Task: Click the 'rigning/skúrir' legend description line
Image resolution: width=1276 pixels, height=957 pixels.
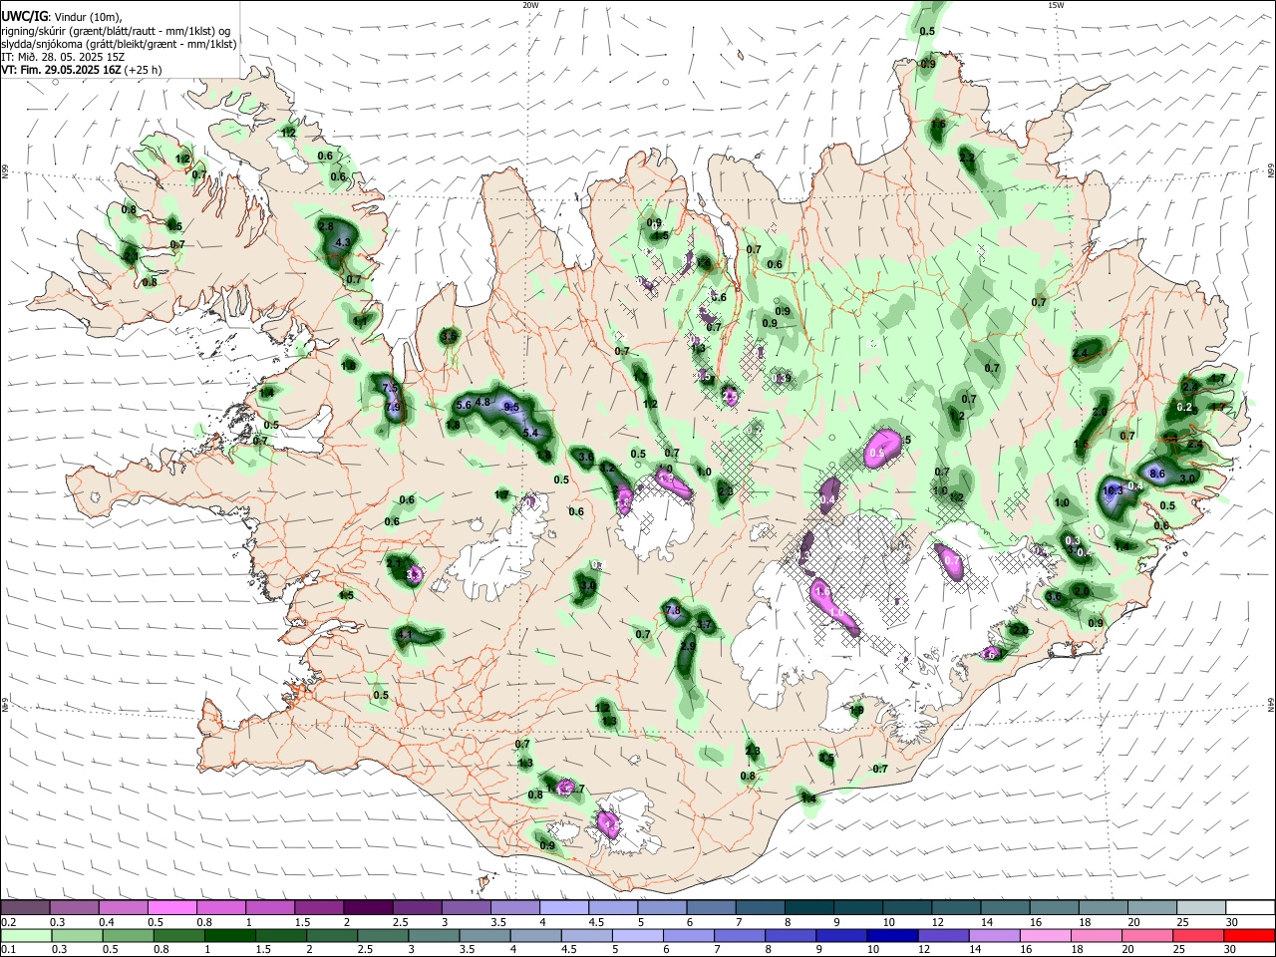Action: 115,30
